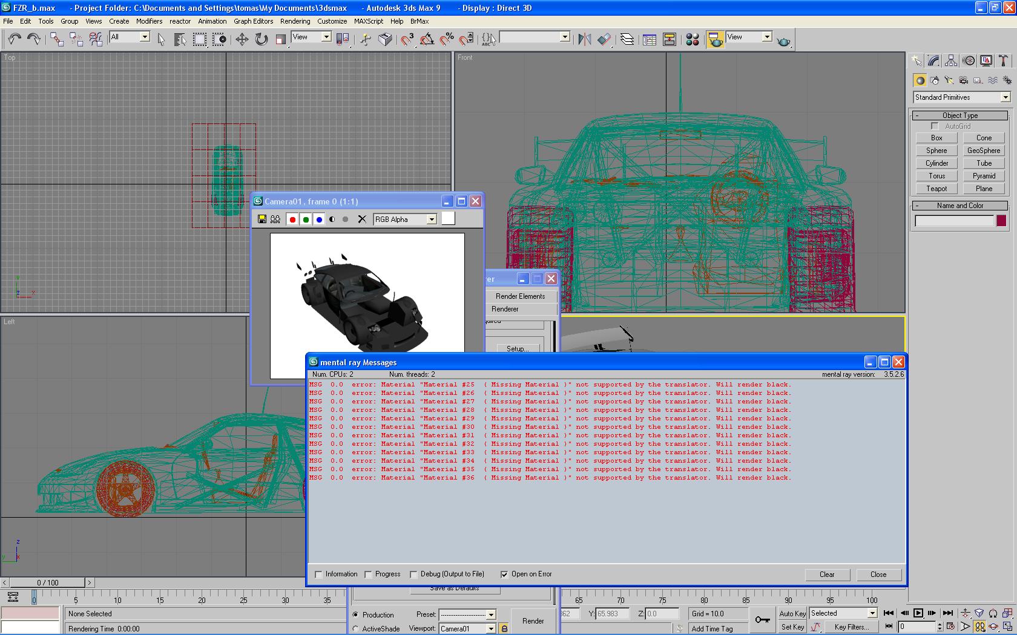Viewport: 1017px width, 635px height.
Task: Open the Camera01 viewport dropdown
Action: click(x=491, y=629)
